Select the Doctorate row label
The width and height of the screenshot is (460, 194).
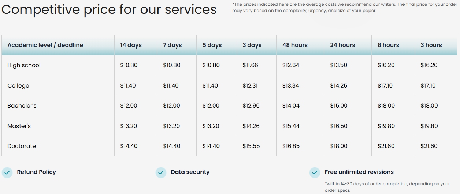coord(22,146)
